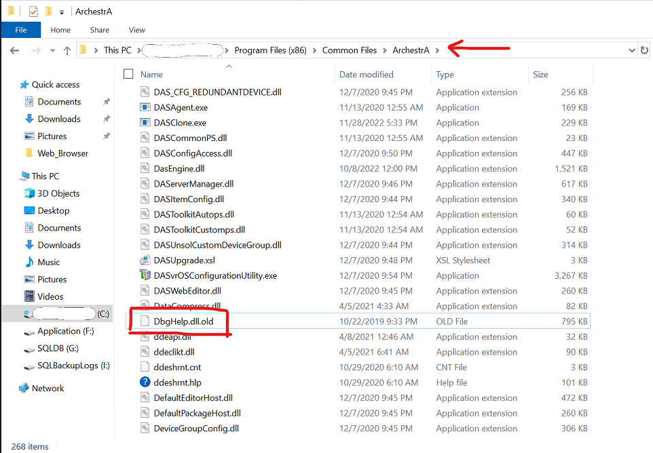Viewport: 653px width, 453px height.
Task: Click the Videos film icon in sidebar
Action: coord(30,296)
